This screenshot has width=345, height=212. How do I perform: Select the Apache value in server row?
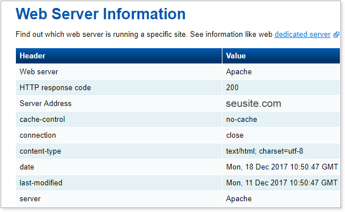pos(239,199)
